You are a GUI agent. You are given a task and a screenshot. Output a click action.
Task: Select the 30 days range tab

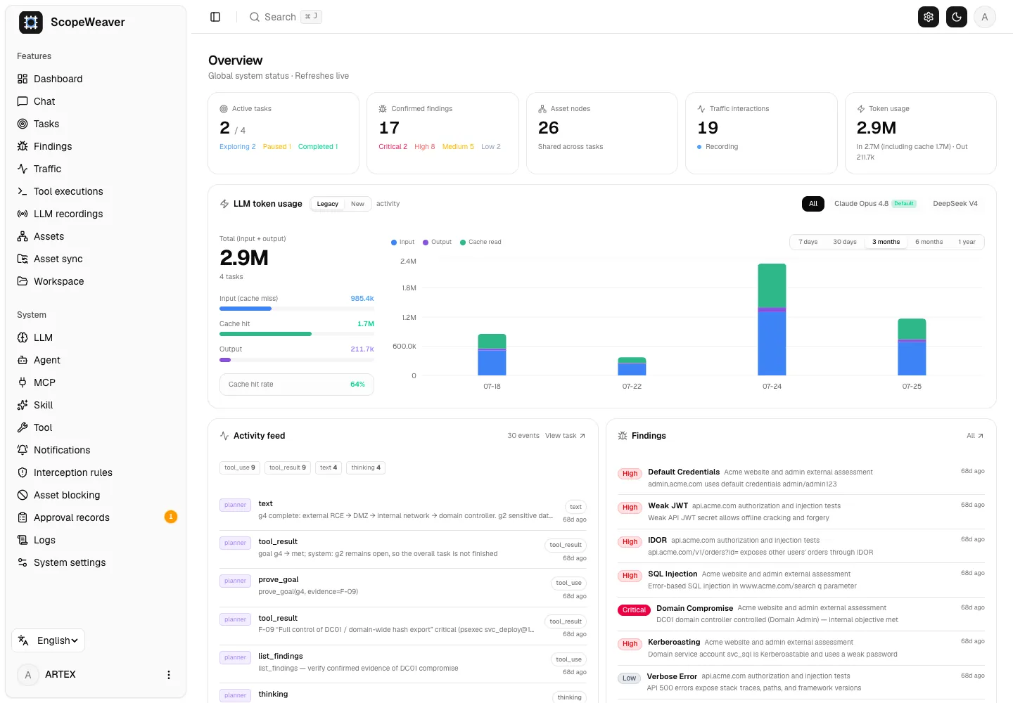tap(845, 242)
